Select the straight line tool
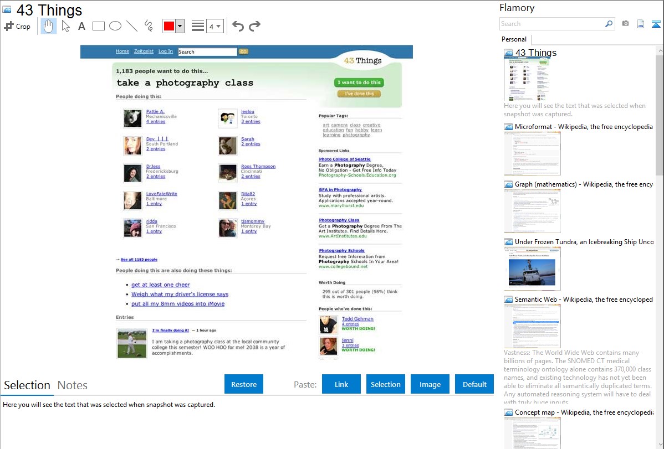This screenshot has height=449, width=664. click(x=132, y=26)
